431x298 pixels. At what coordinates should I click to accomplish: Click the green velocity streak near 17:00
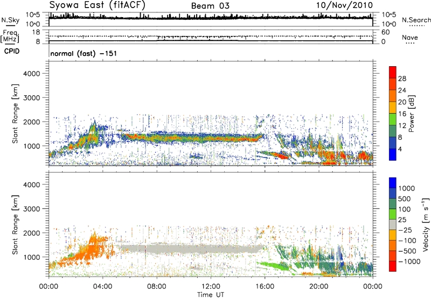tap(275, 266)
